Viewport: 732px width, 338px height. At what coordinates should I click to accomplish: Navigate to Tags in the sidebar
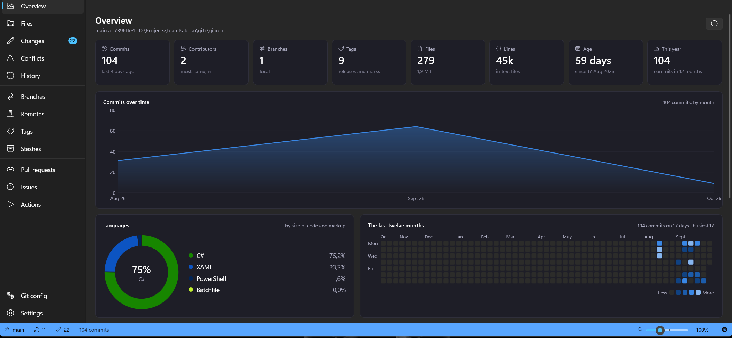(x=43, y=132)
